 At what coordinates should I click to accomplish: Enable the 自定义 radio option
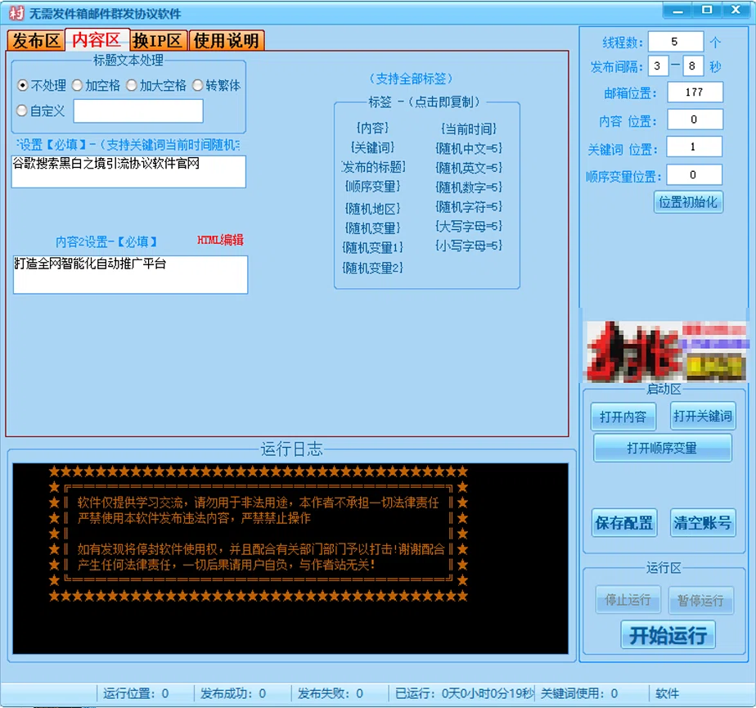pos(41,111)
